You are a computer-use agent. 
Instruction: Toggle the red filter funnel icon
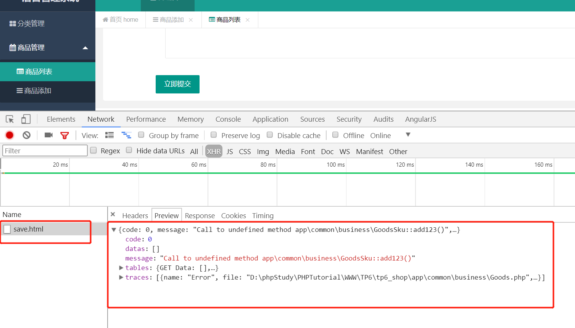(64, 135)
